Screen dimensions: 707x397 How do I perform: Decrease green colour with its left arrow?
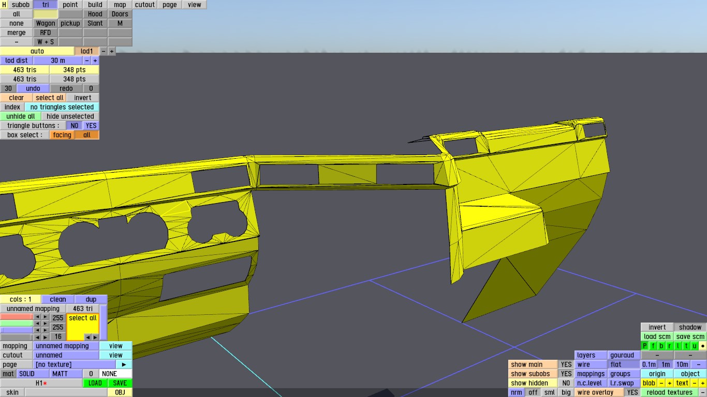pos(37,324)
